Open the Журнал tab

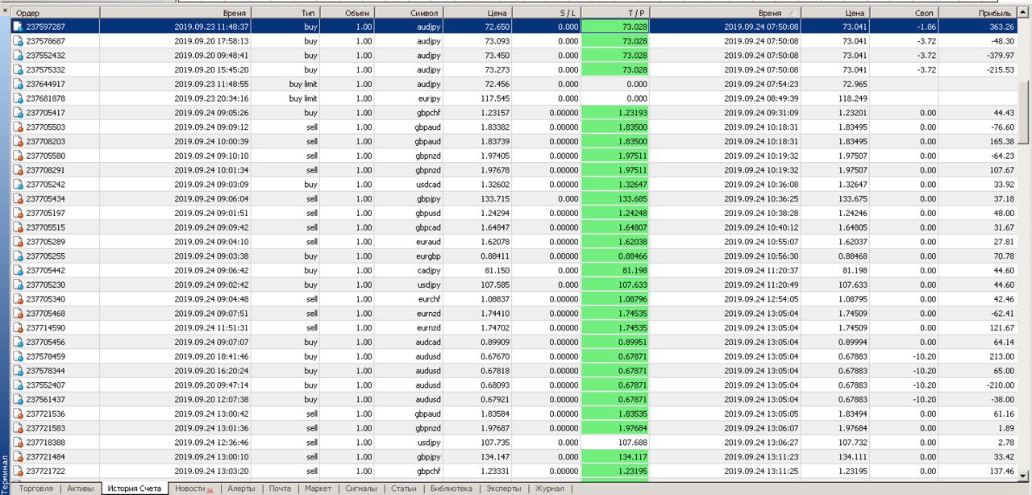(550, 489)
